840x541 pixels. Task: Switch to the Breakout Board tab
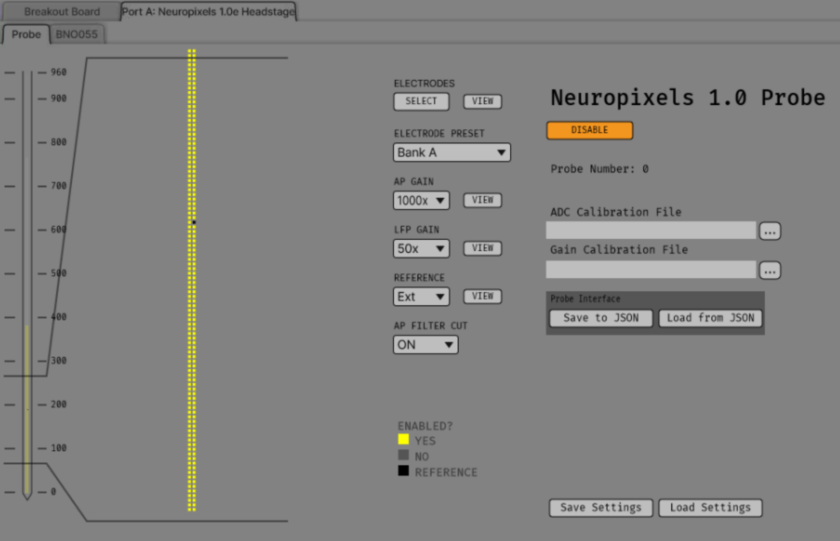coord(62,12)
